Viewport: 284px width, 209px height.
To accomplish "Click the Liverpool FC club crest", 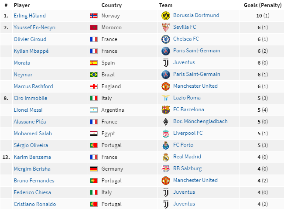I will click(x=165, y=134).
